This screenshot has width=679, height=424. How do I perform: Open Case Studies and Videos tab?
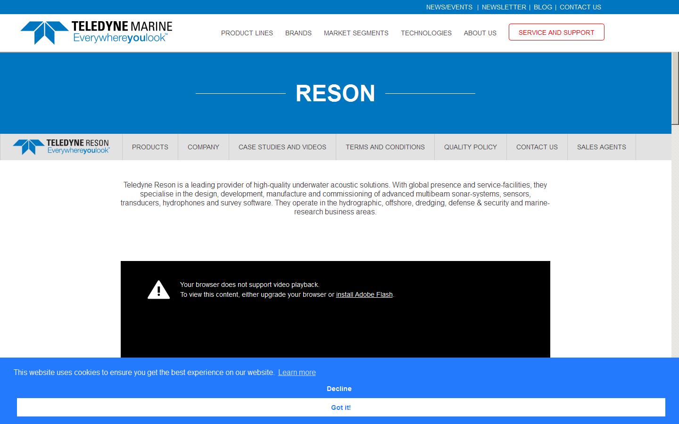click(282, 147)
